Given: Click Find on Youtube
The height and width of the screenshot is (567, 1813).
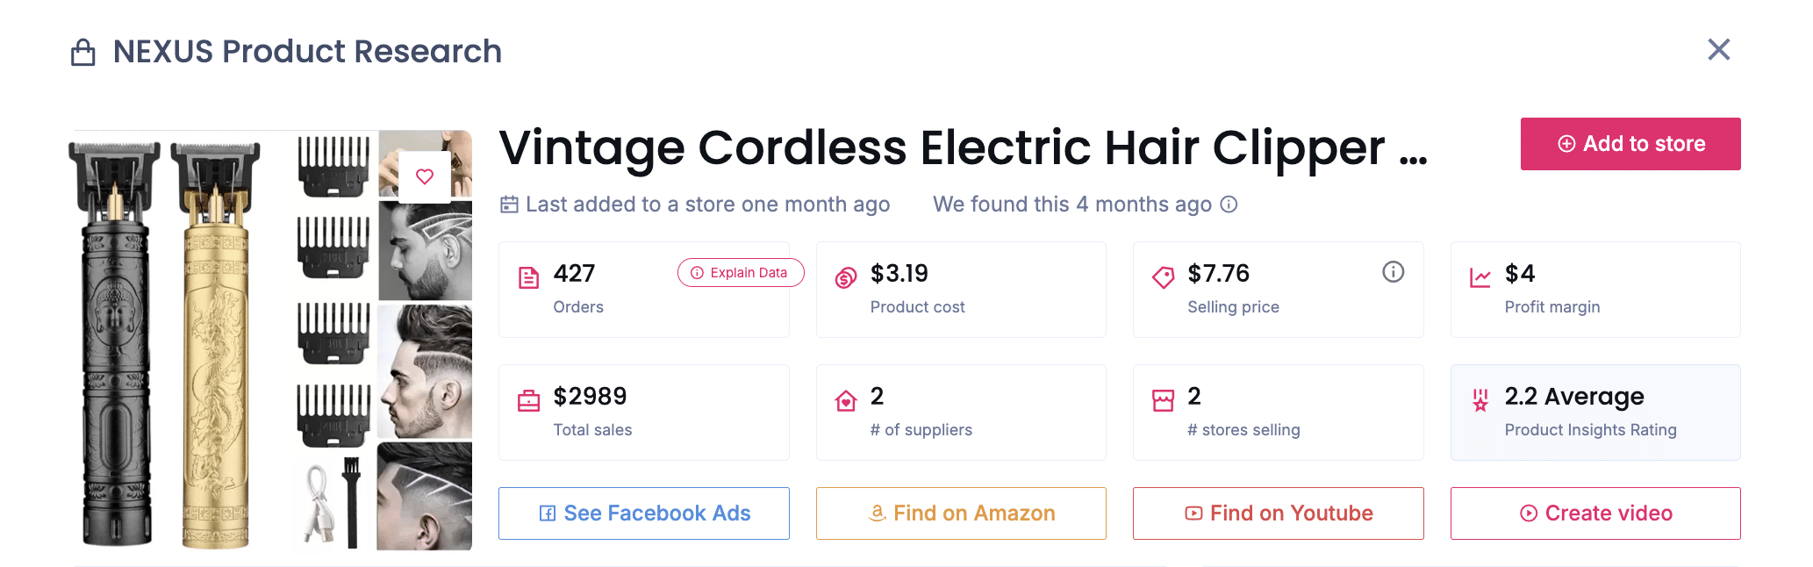Looking at the screenshot, I should point(1278,513).
